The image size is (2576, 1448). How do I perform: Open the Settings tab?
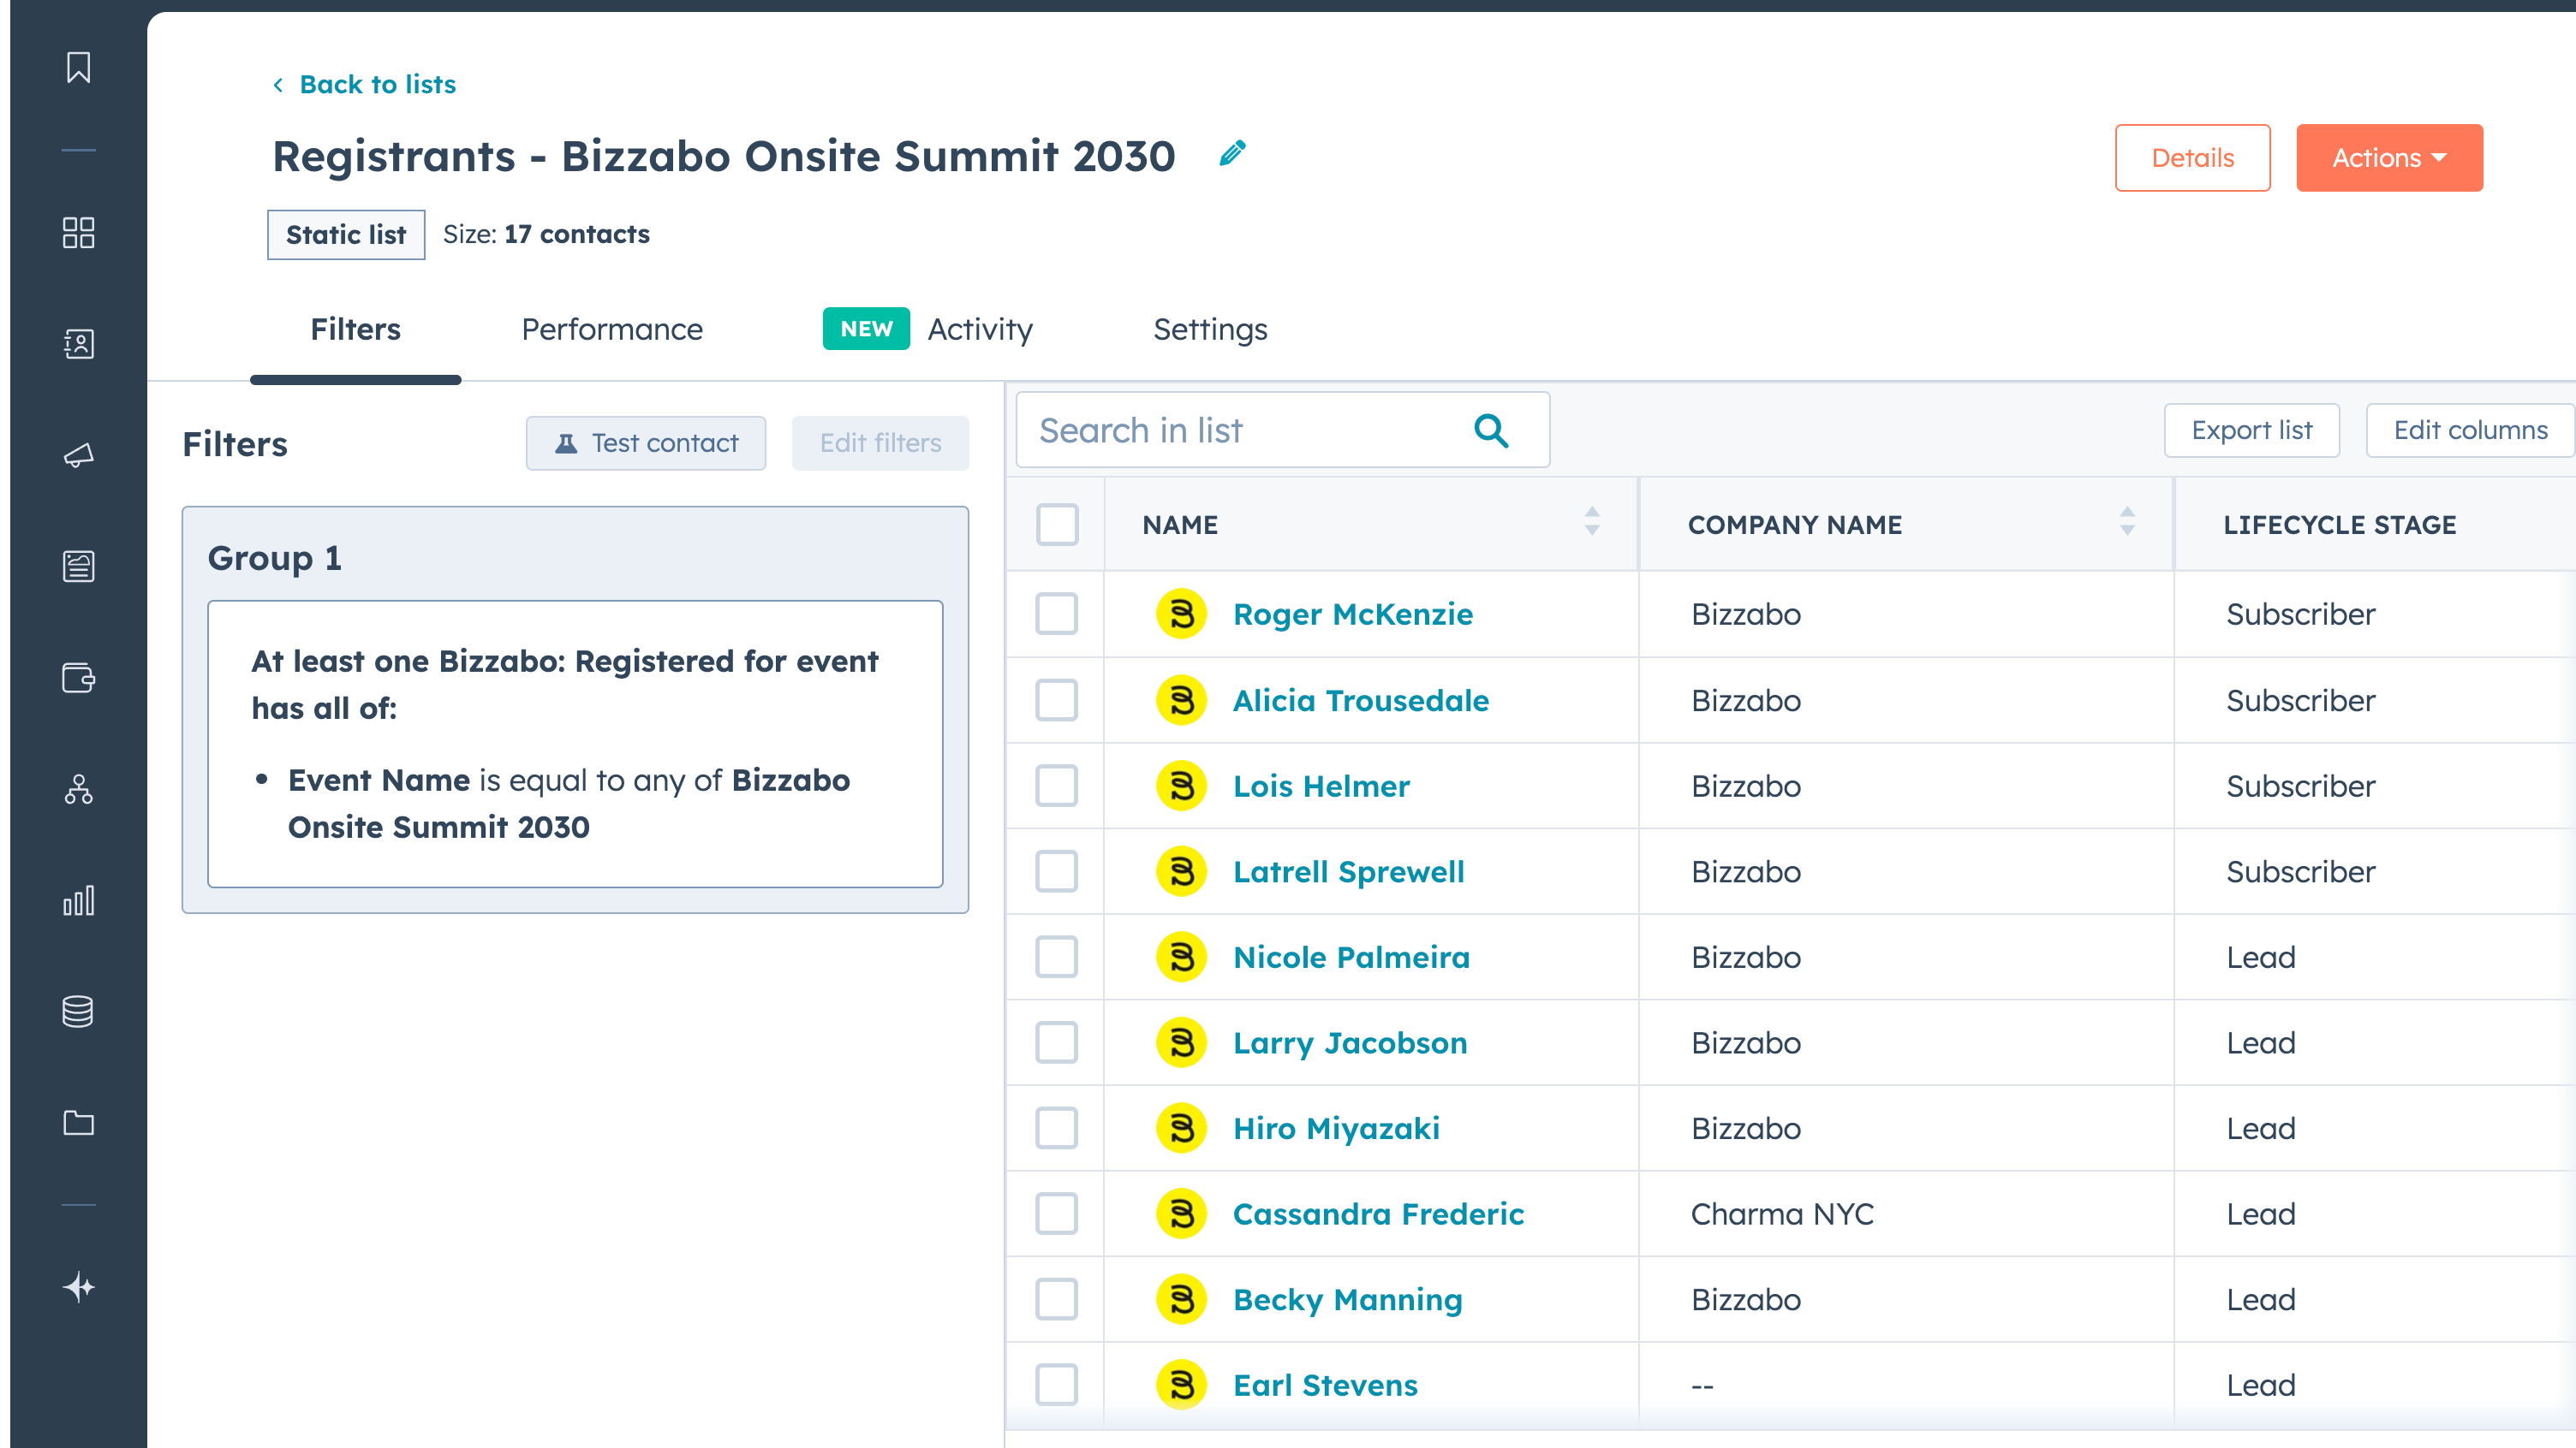coord(1209,329)
